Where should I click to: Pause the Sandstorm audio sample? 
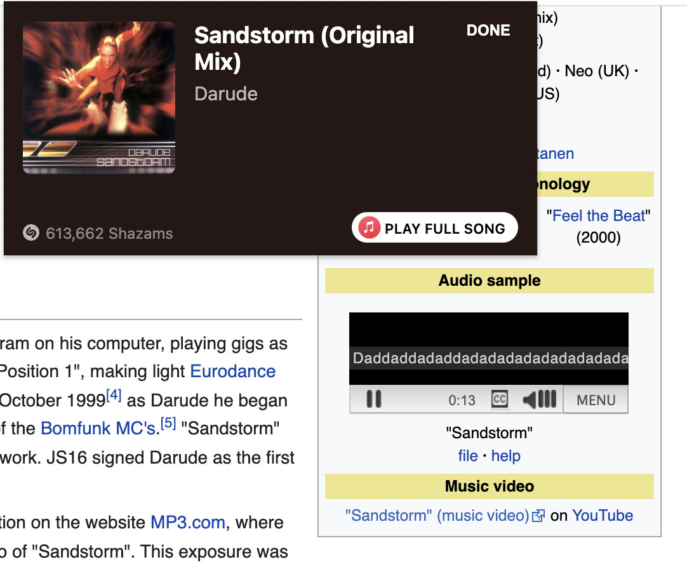click(x=374, y=399)
